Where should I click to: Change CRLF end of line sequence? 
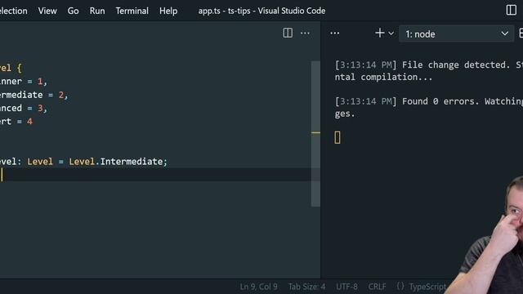pyautogui.click(x=377, y=287)
